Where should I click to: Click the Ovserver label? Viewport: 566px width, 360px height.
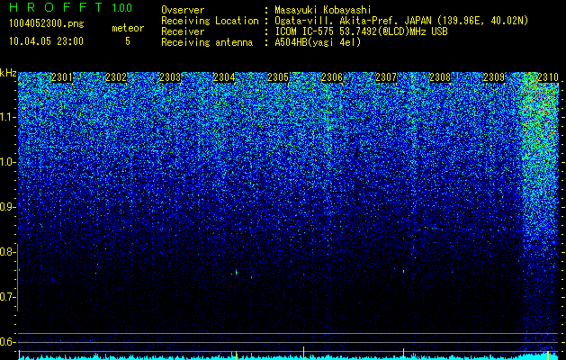183,10
